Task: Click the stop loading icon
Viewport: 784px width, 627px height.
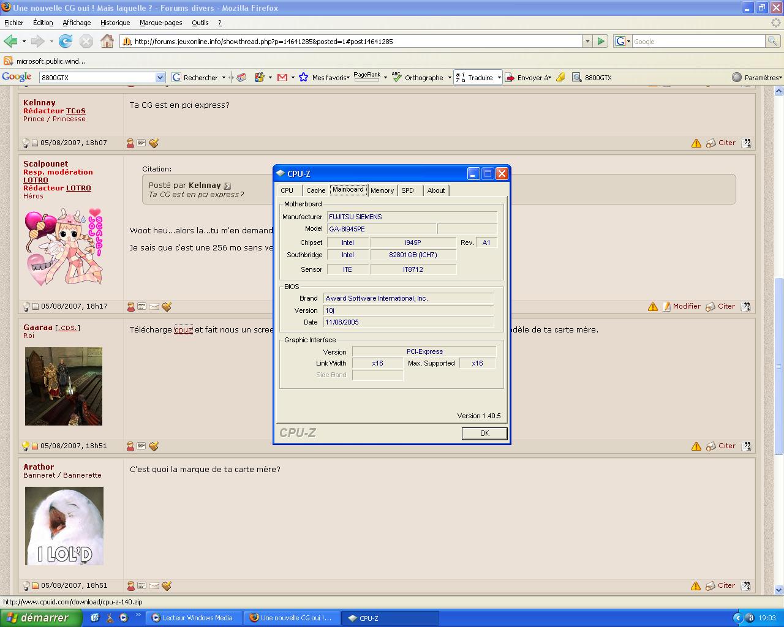Action: coord(86,41)
